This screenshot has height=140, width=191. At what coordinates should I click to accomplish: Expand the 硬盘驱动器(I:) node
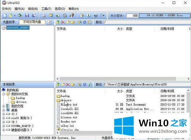(4, 130)
